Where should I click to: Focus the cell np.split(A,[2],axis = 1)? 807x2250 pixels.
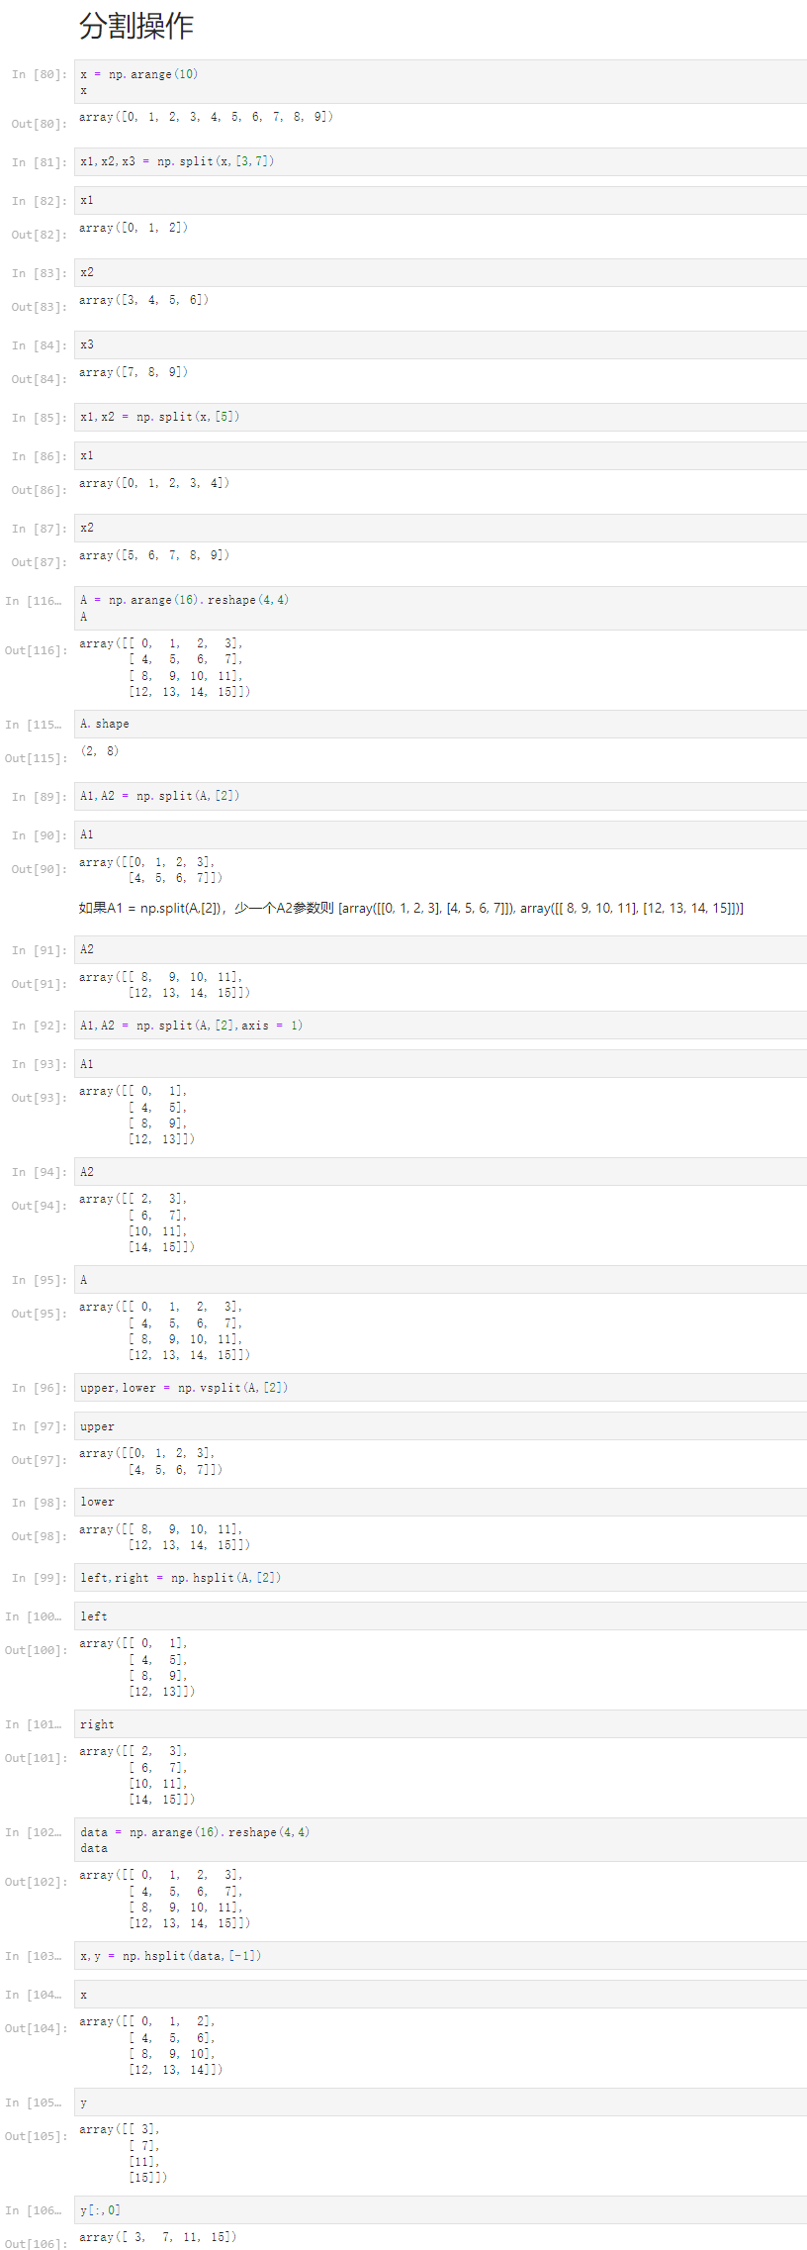[x=440, y=1027]
